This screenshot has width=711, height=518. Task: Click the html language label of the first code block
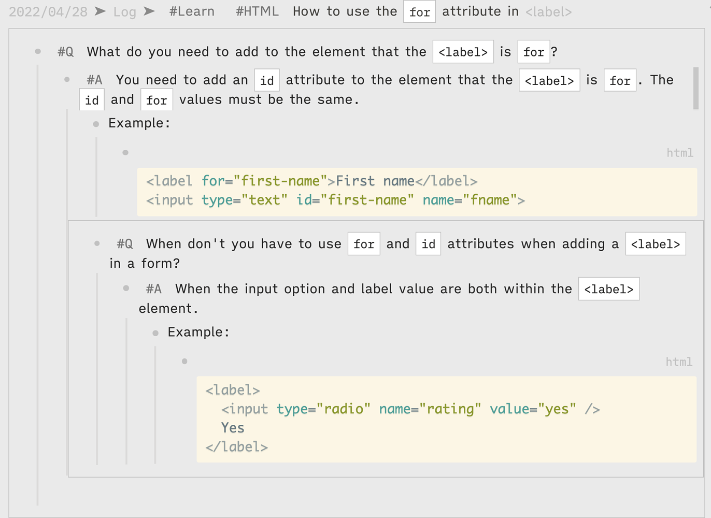pos(679,153)
